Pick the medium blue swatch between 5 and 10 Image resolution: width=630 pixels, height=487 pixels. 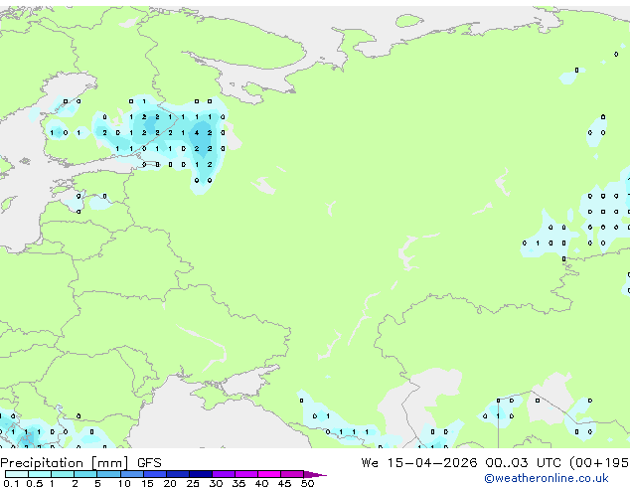click(108, 474)
